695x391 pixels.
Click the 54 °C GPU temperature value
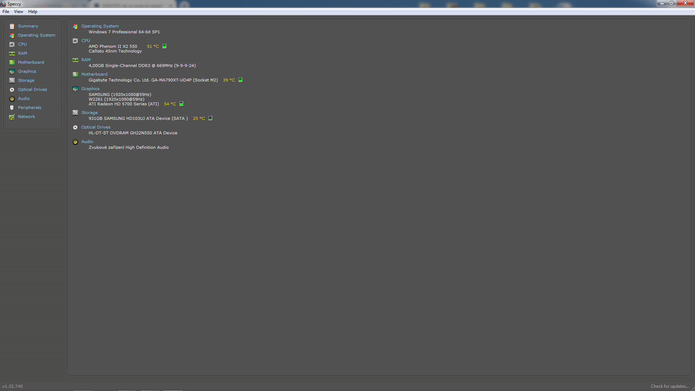coord(170,104)
